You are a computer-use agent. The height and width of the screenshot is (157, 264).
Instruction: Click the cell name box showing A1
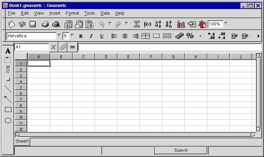point(32,47)
